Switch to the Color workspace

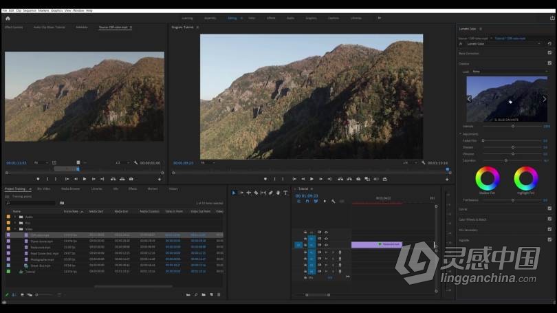tap(252, 18)
